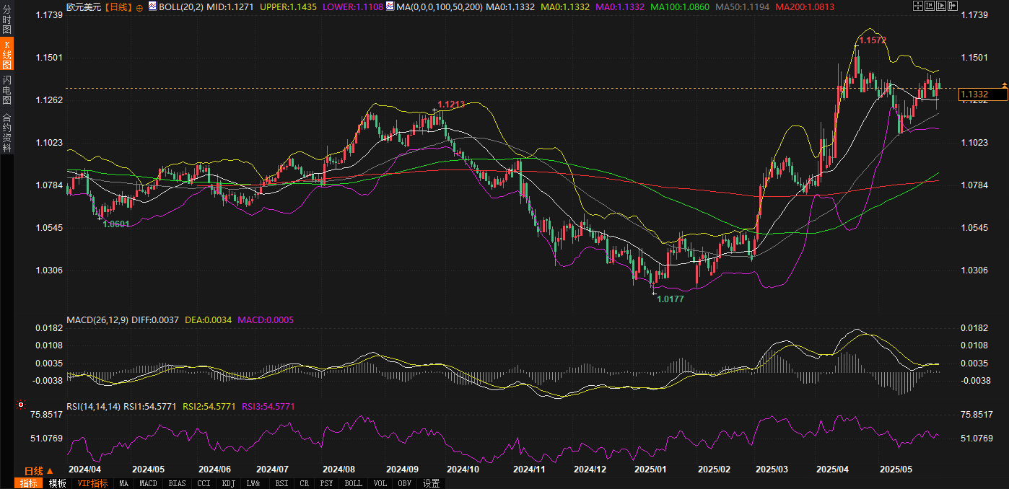The height and width of the screenshot is (489, 1009).
Task: Switch to the 模板 tab
Action: tap(58, 483)
